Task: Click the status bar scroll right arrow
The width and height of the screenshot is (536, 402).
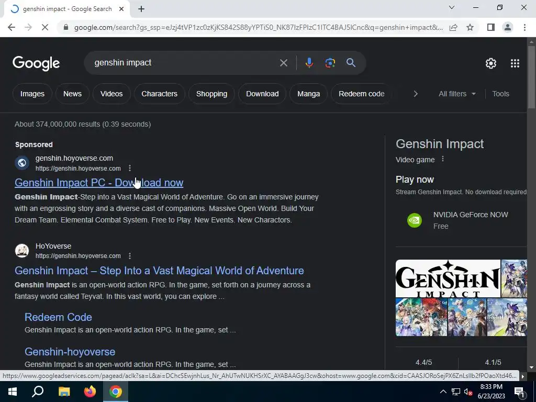Action: (523, 376)
